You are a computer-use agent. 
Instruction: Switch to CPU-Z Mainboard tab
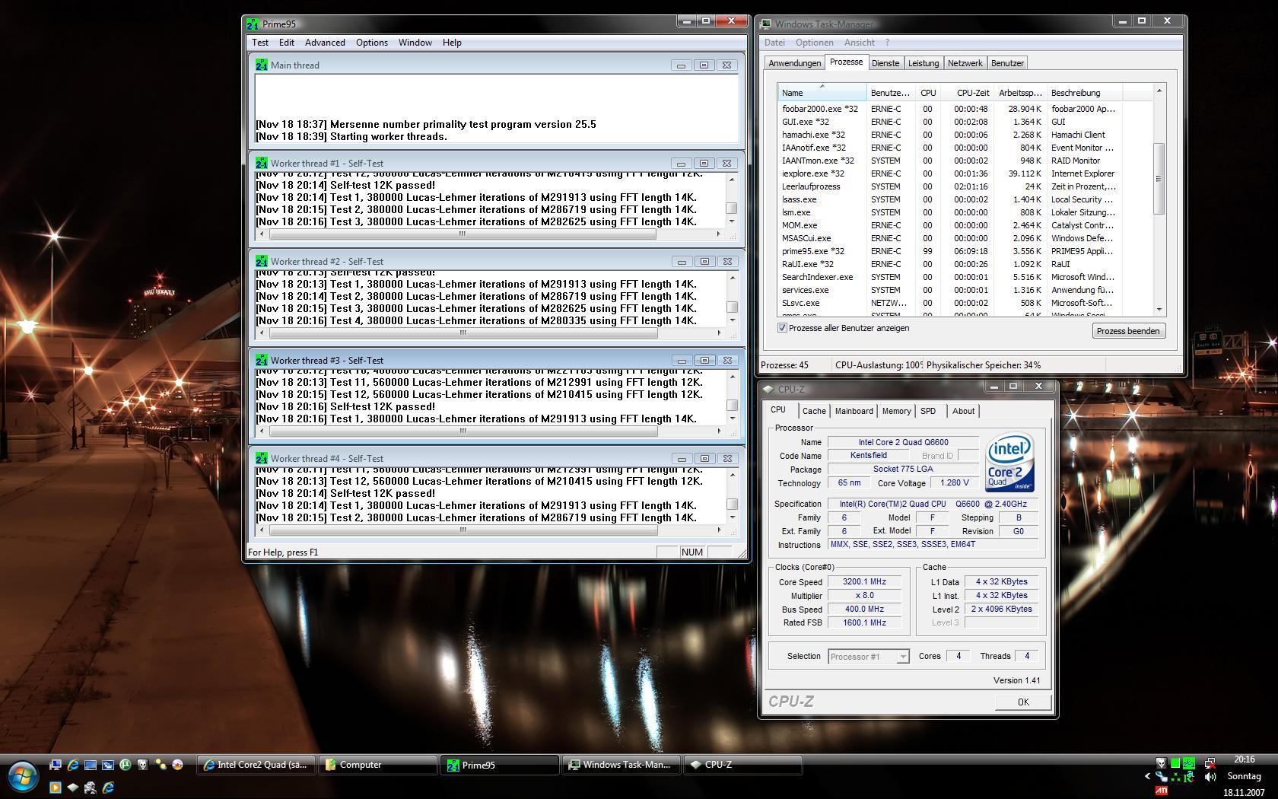(x=854, y=411)
